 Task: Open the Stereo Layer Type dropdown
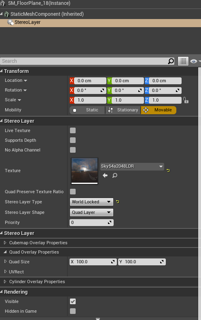click(91, 202)
